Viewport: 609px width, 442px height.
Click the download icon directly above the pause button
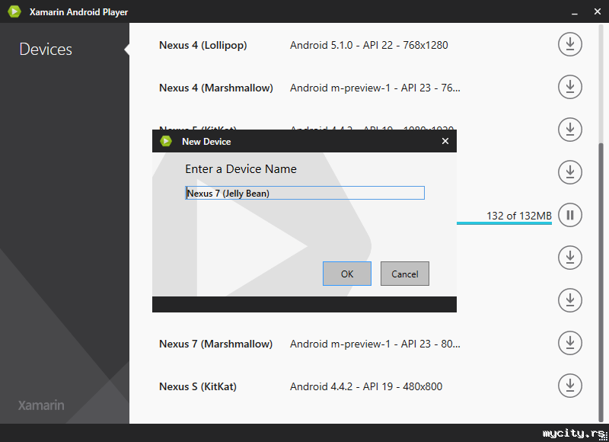click(569, 172)
